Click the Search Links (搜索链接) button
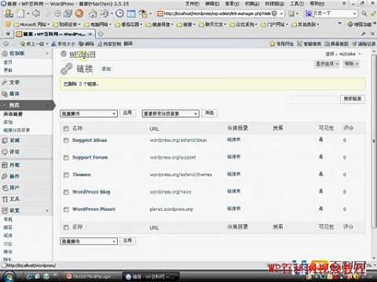Viewport: 377px width, 282px height. pyautogui.click(x=353, y=99)
